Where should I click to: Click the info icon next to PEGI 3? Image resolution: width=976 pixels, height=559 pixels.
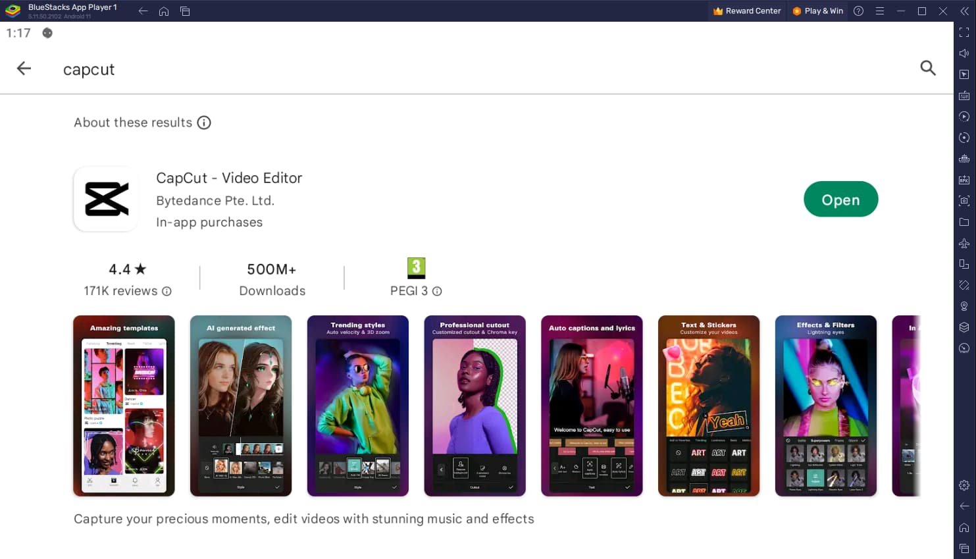click(437, 291)
